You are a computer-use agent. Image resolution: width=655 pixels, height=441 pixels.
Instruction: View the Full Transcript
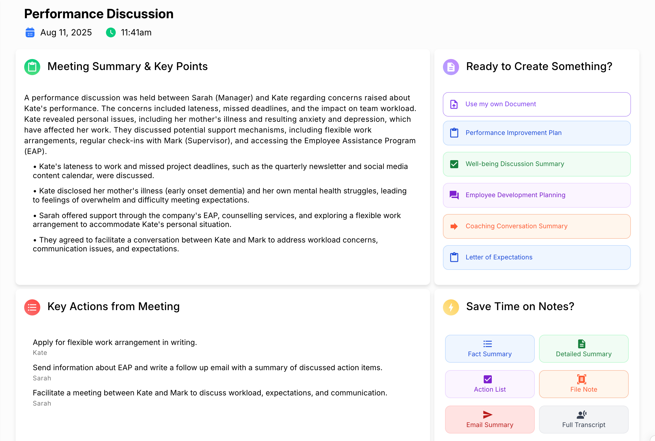coord(583,420)
